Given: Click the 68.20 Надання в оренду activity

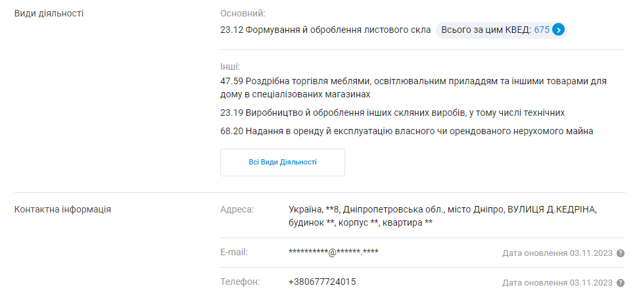Looking at the screenshot, I should click(407, 132).
